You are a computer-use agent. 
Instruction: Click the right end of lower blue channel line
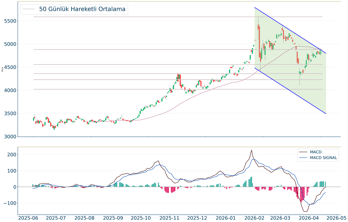[x=326, y=114]
